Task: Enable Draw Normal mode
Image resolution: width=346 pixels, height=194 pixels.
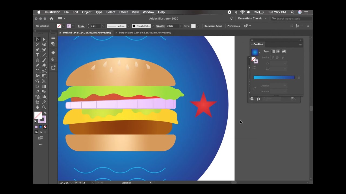Action: click(36, 132)
